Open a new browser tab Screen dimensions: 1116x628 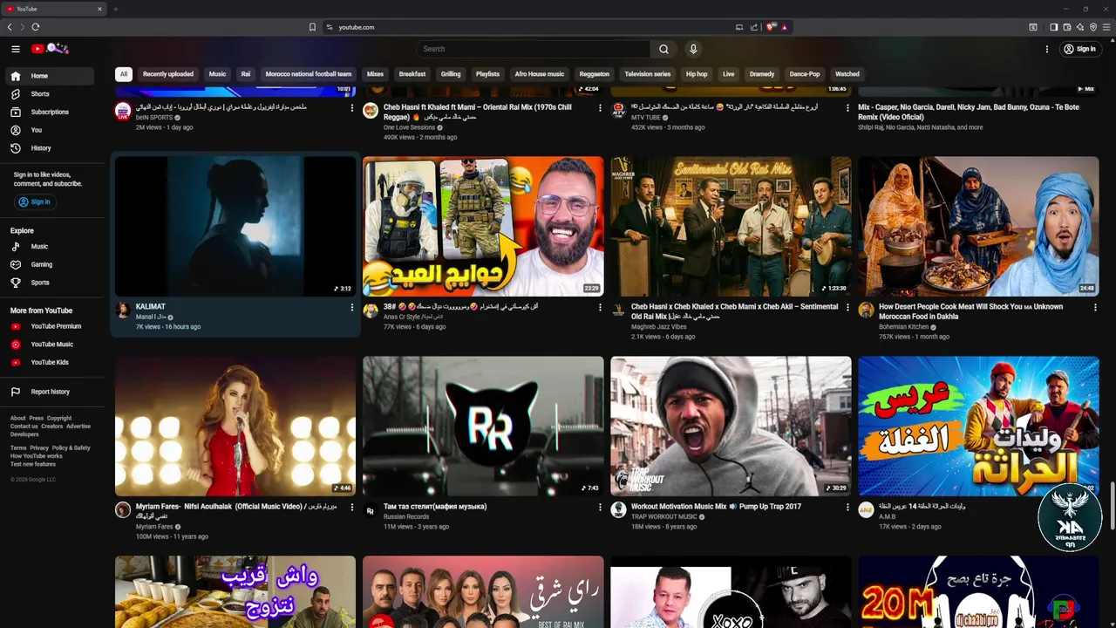[115, 9]
